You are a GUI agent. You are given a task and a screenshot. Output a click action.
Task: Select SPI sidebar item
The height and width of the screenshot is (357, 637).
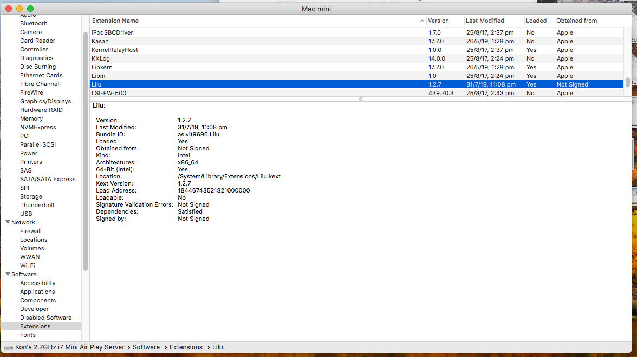(x=25, y=188)
